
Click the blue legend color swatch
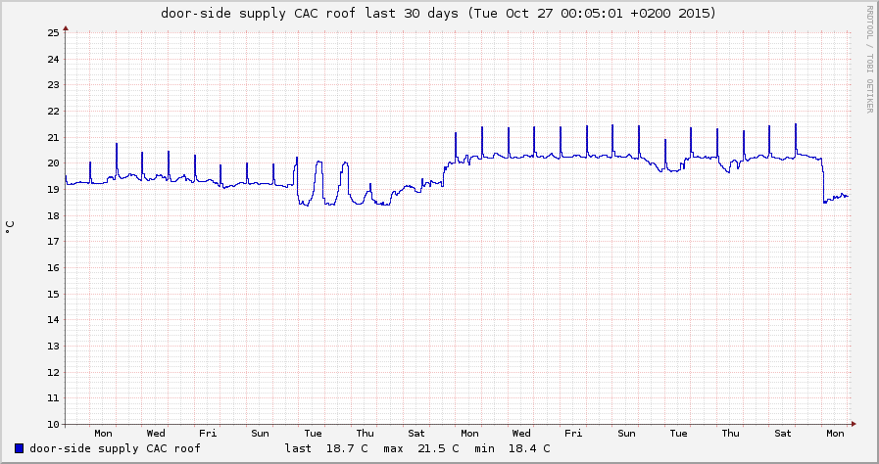tap(19, 447)
